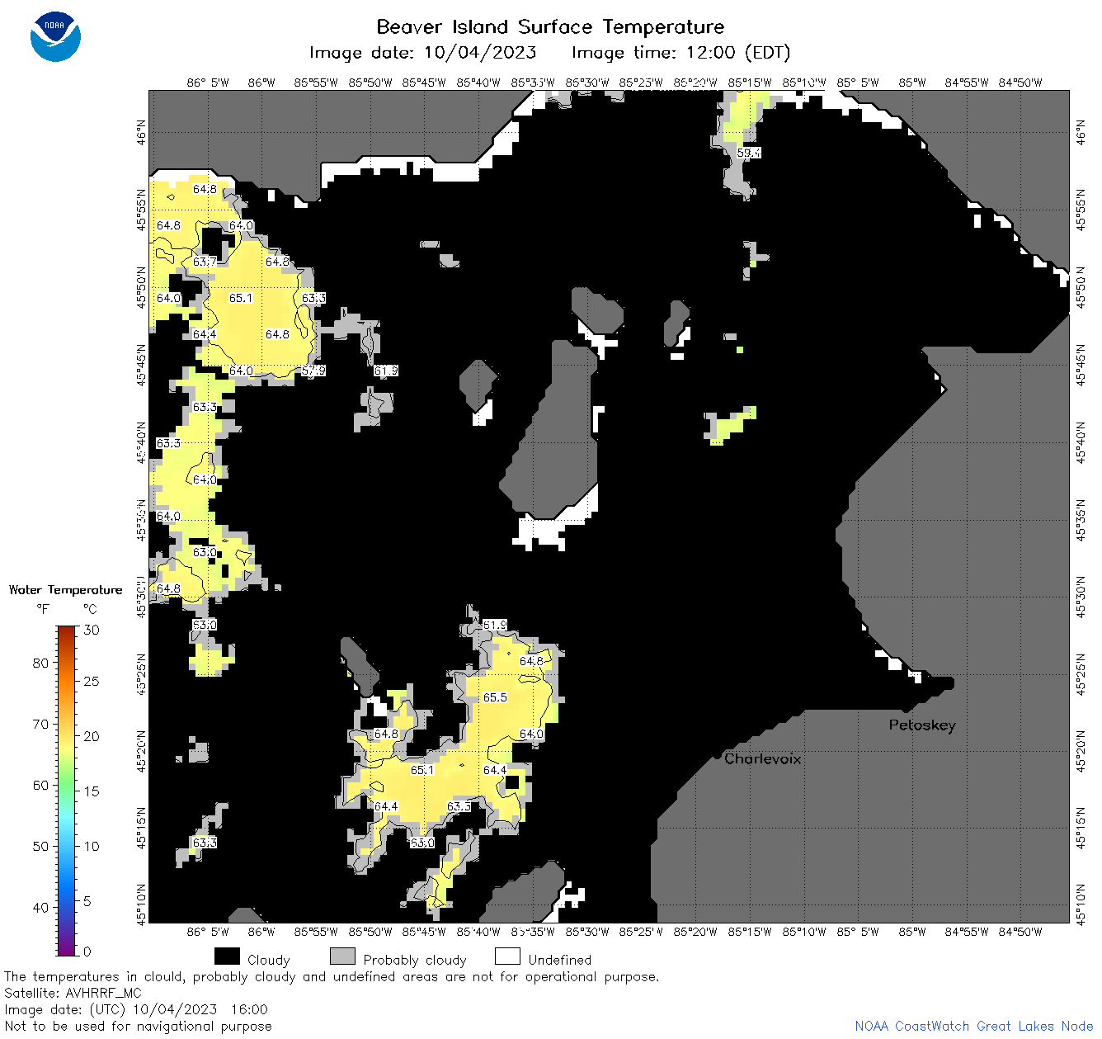Image resolution: width=1102 pixels, height=1039 pixels.
Task: Click the Image time 12:00 (EDT) text
Action: 681,53
